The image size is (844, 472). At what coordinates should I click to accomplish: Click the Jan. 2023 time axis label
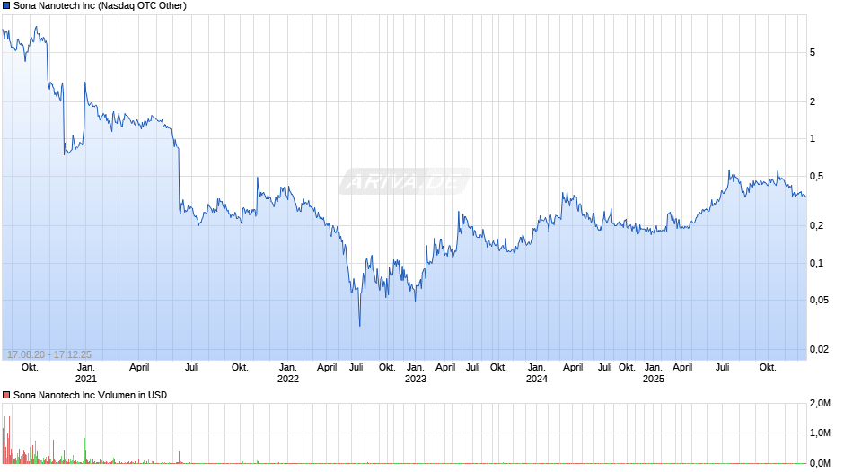pos(416,373)
